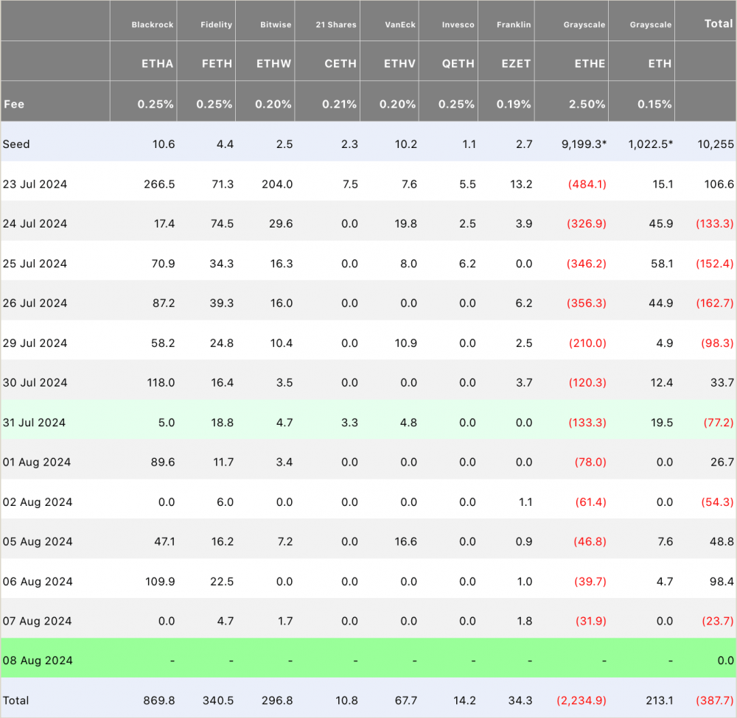Select the 89.6 Blackrock value

click(163, 462)
